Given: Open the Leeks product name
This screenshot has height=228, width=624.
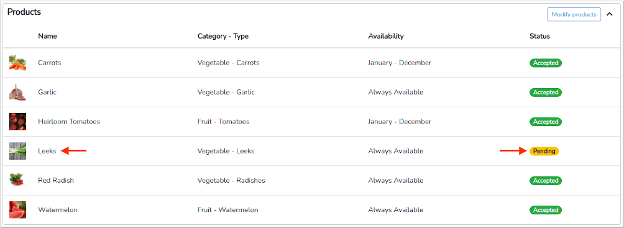Looking at the screenshot, I should tap(47, 151).
